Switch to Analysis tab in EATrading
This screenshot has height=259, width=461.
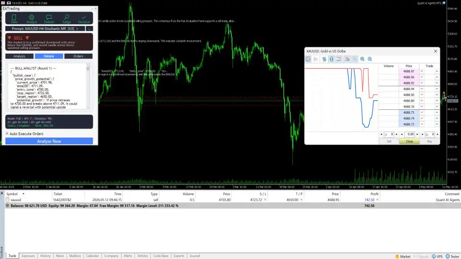(x=19, y=56)
